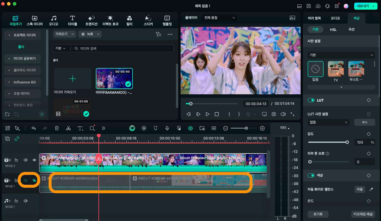
Task: Click the stop button in player
Action: (217, 114)
